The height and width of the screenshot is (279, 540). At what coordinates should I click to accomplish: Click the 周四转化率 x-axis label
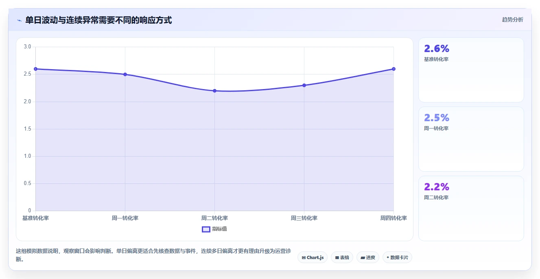pos(394,218)
